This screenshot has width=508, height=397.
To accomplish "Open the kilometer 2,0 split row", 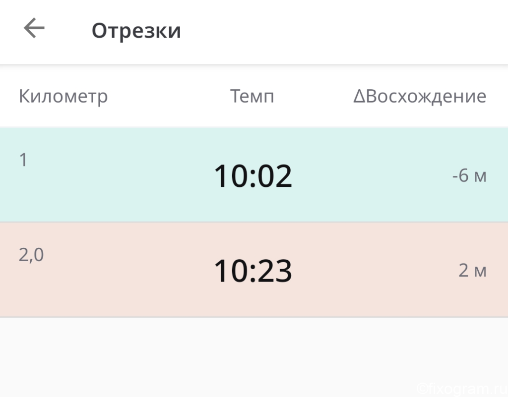I will (254, 270).
